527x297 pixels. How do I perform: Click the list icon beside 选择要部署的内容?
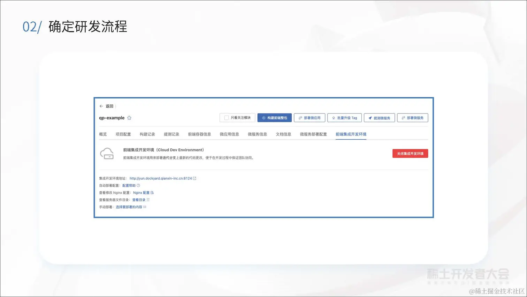point(145,207)
